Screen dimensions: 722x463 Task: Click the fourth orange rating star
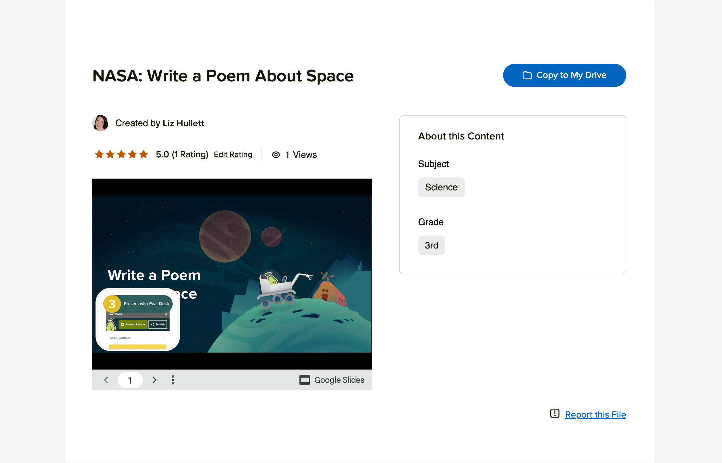[132, 154]
